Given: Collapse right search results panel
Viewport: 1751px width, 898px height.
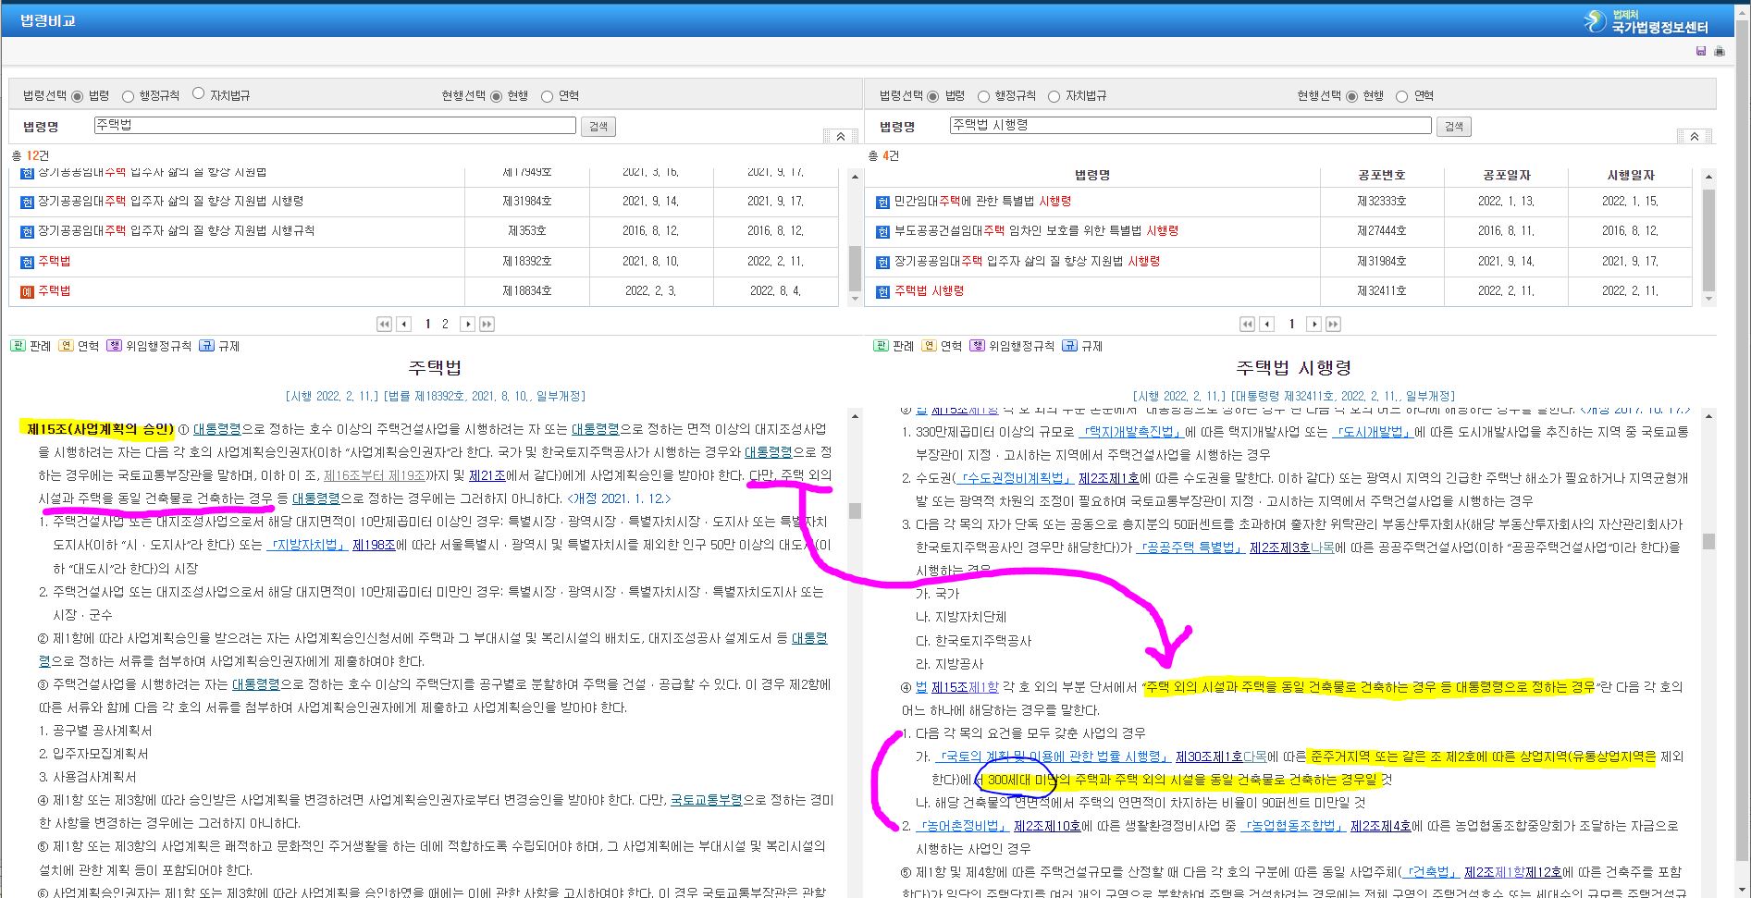Looking at the screenshot, I should [x=1694, y=136].
